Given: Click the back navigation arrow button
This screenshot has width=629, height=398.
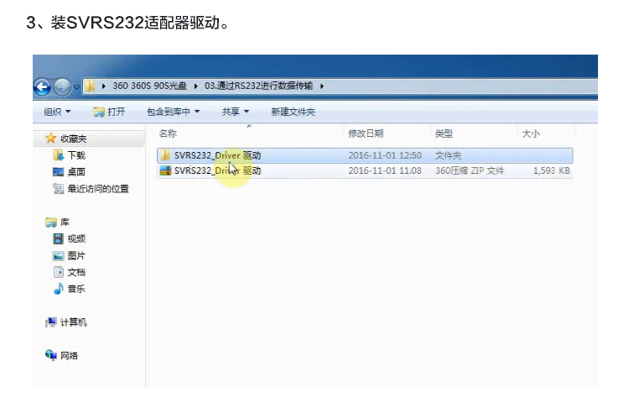Looking at the screenshot, I should (42, 86).
